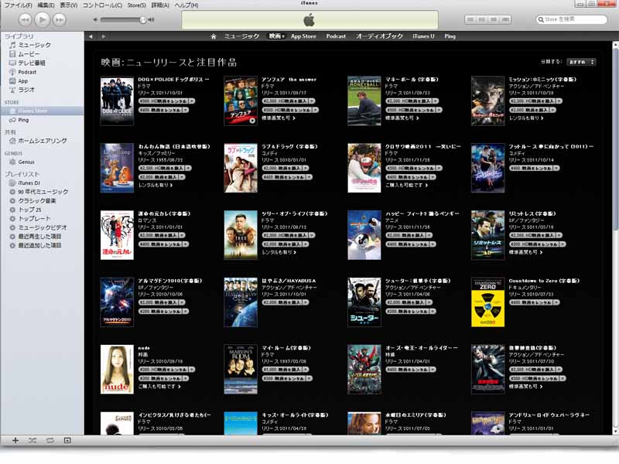Switch to the ミュージック store tab
The image size is (619, 464).
click(241, 36)
